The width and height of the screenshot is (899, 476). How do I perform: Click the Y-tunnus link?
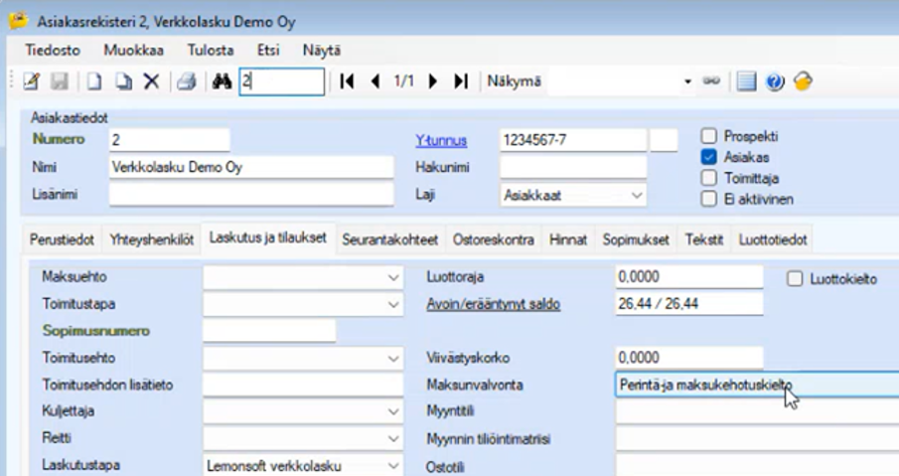click(441, 141)
